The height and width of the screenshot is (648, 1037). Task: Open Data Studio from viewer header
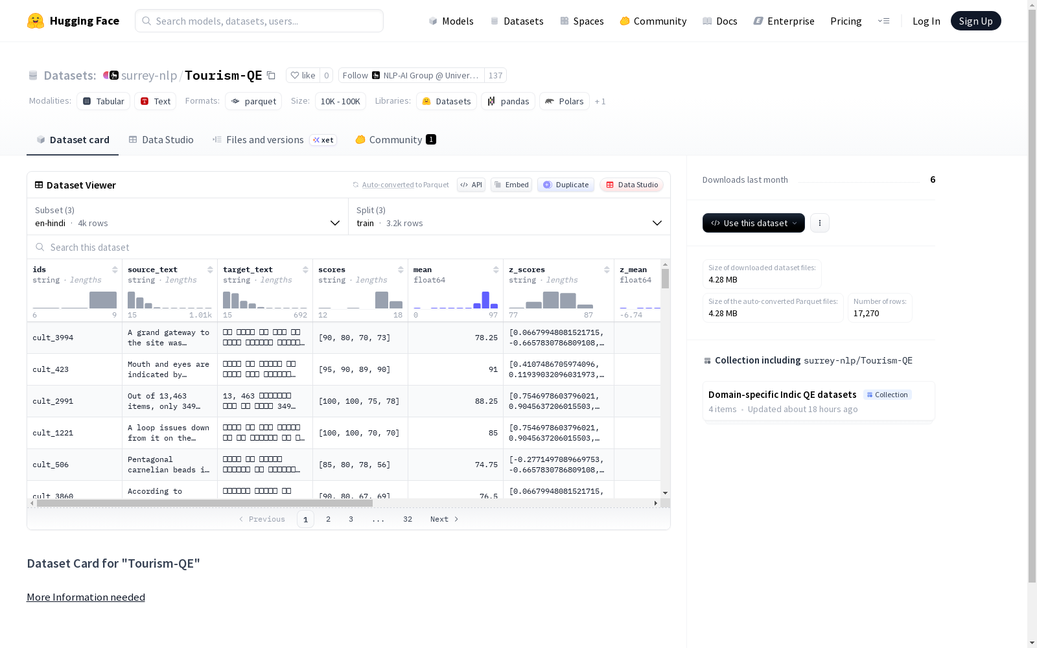(631, 185)
